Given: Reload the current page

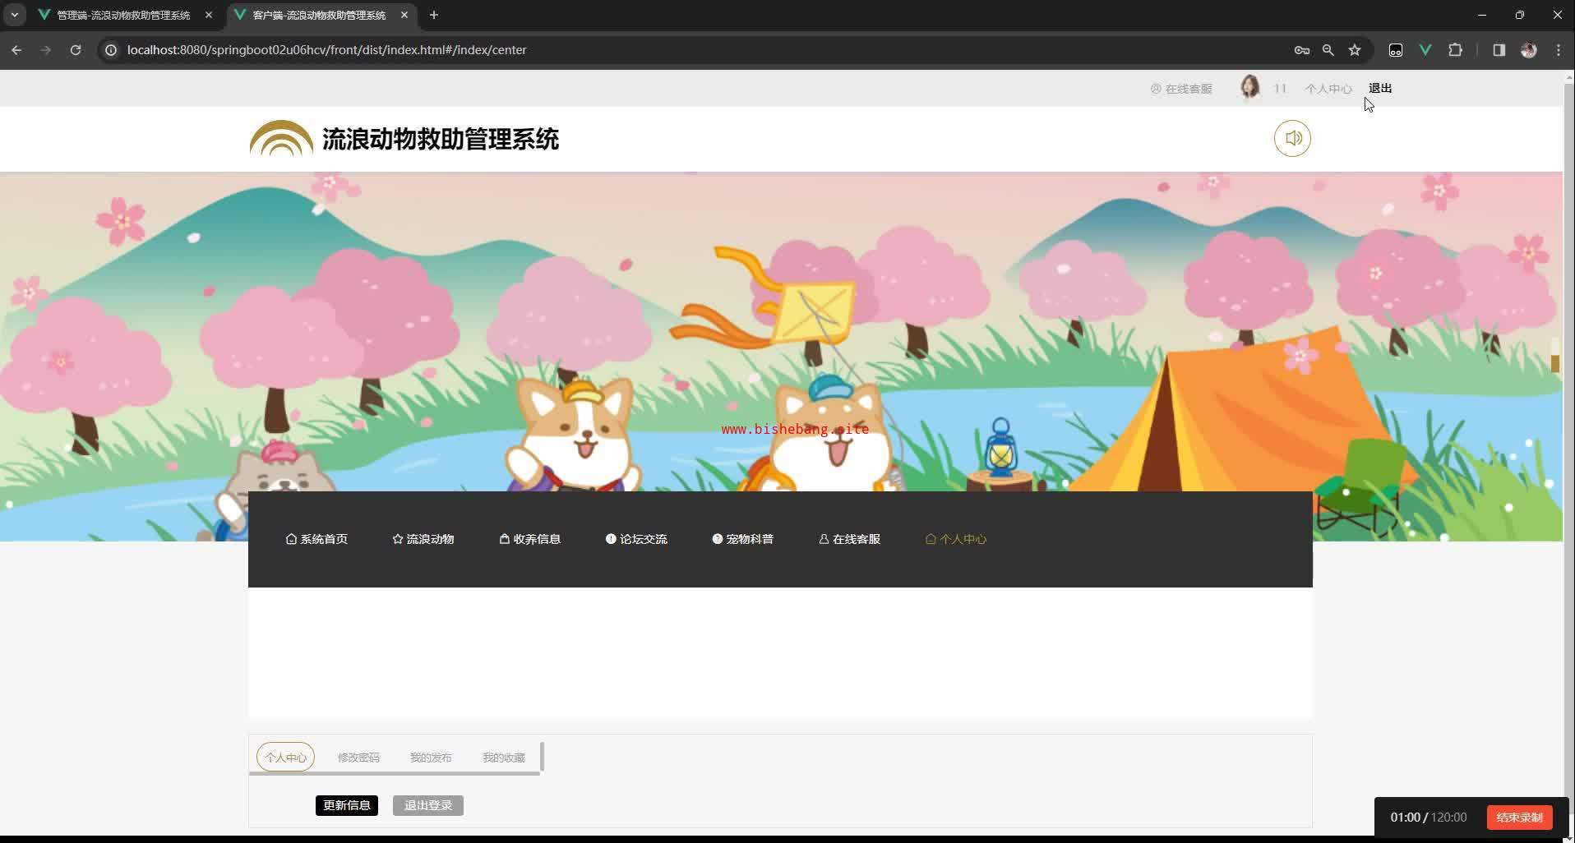Looking at the screenshot, I should 76,50.
